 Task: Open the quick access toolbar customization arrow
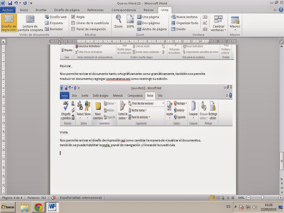click(31, 2)
